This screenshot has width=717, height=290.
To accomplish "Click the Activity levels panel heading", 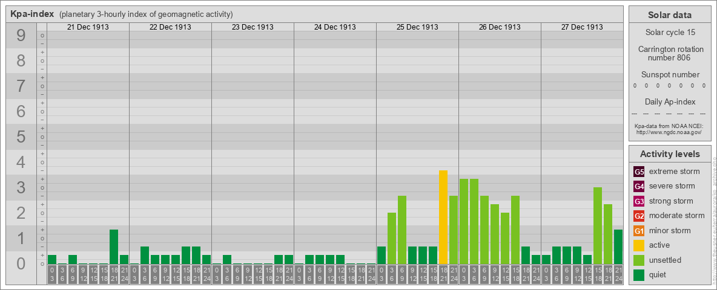I will pos(670,154).
